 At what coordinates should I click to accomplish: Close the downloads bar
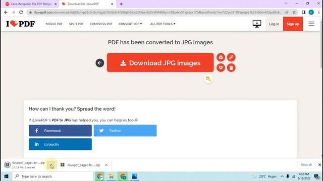click(319, 164)
